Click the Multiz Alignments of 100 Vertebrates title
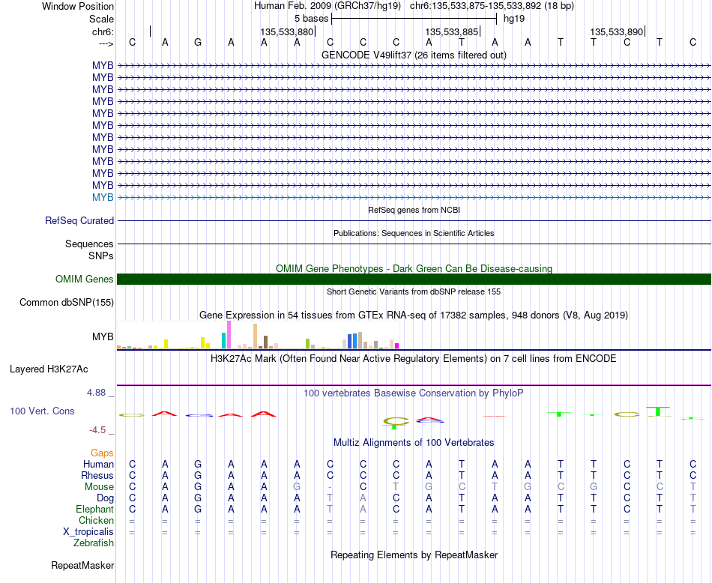 pyautogui.click(x=414, y=443)
